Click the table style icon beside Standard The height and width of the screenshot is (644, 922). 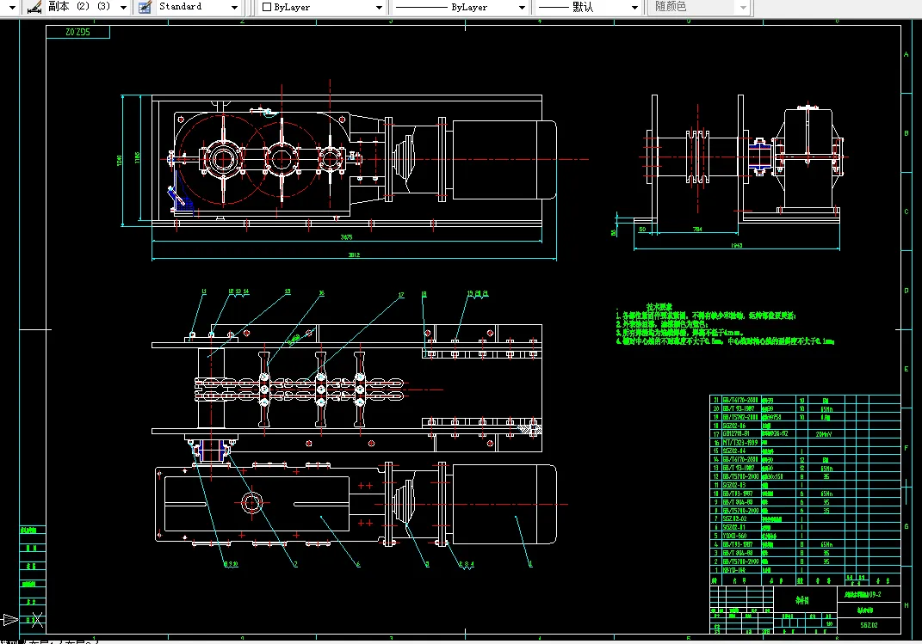click(x=144, y=7)
